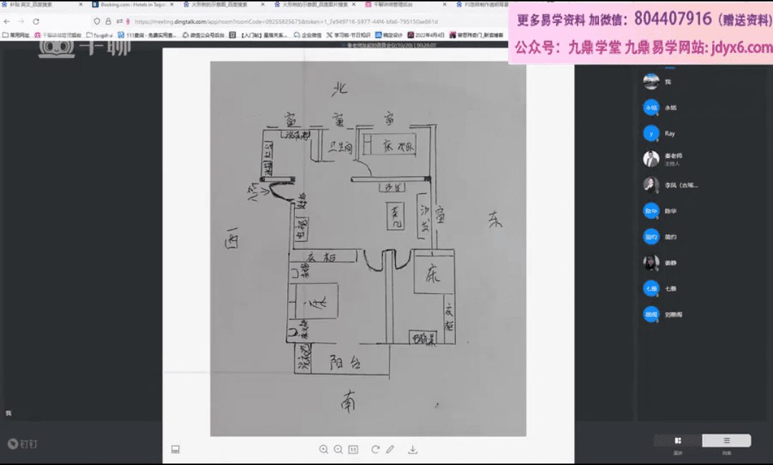This screenshot has width=773, height=465.
Task: Click the DingTalk meeting URL address bar
Action: [286, 21]
